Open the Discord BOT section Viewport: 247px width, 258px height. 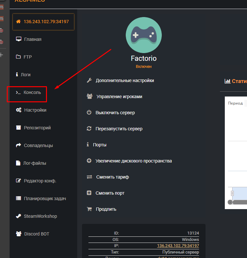coord(36,234)
